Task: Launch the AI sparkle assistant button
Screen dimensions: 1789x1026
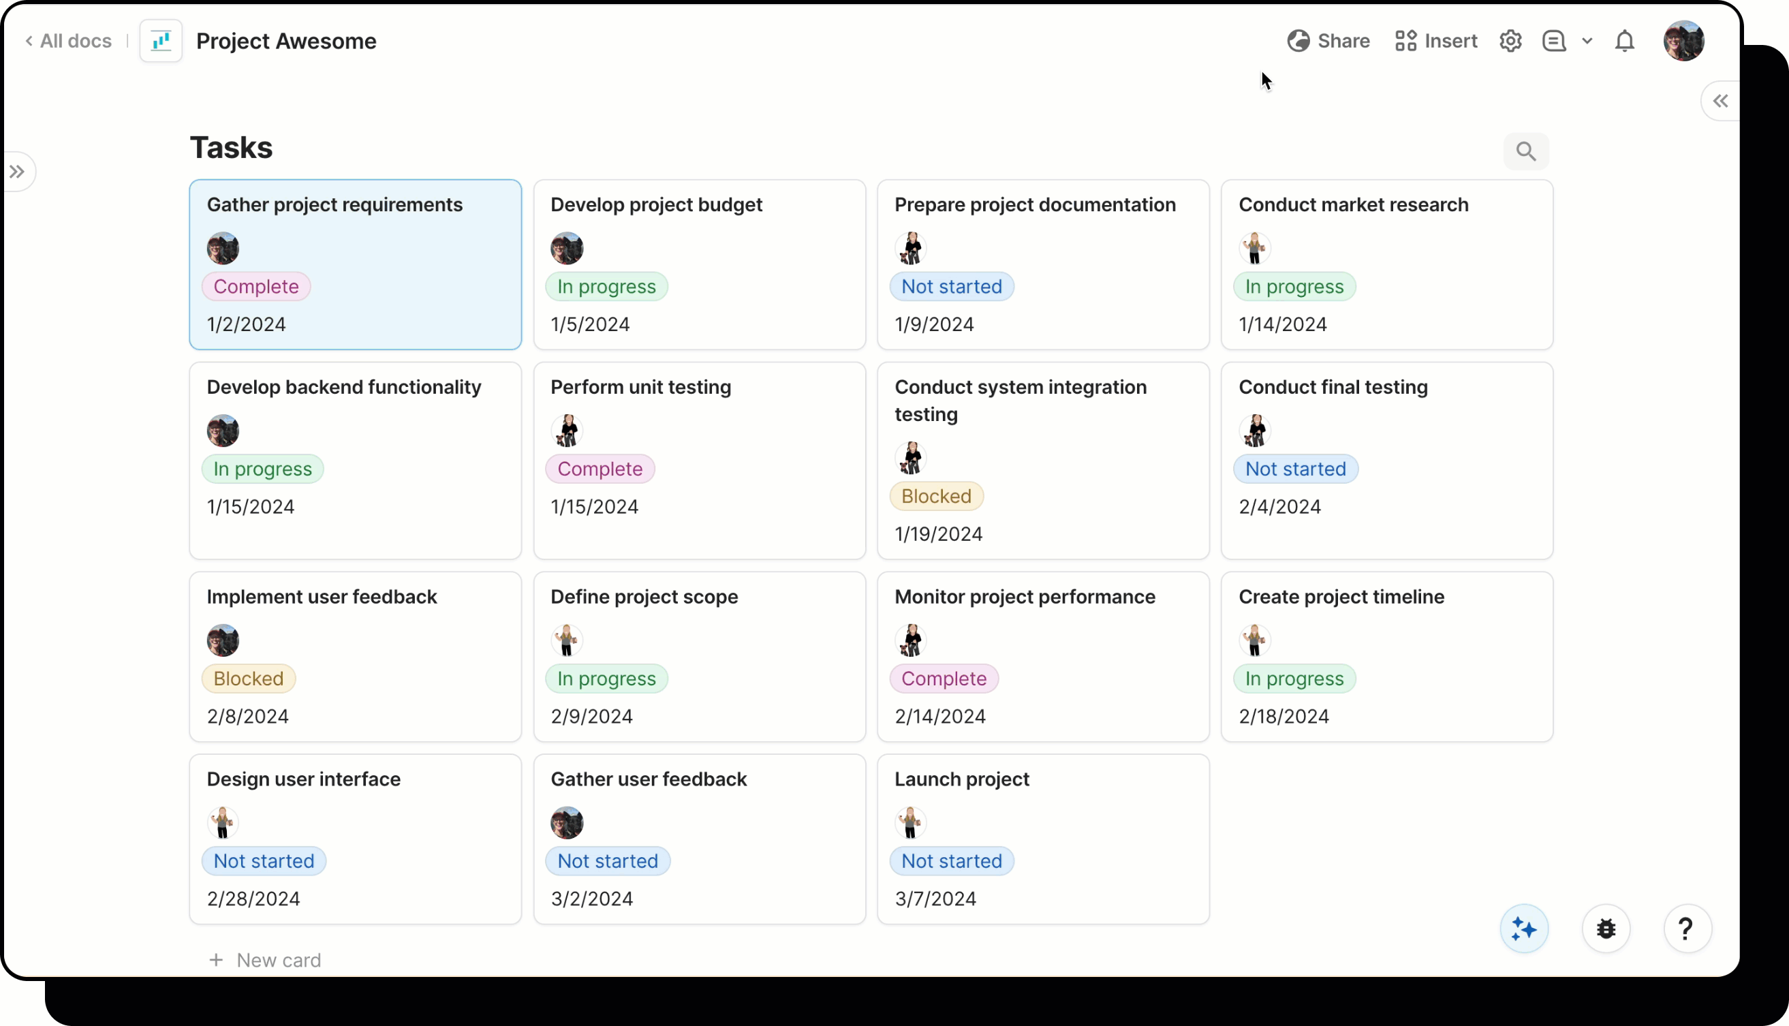Action: coord(1523,929)
